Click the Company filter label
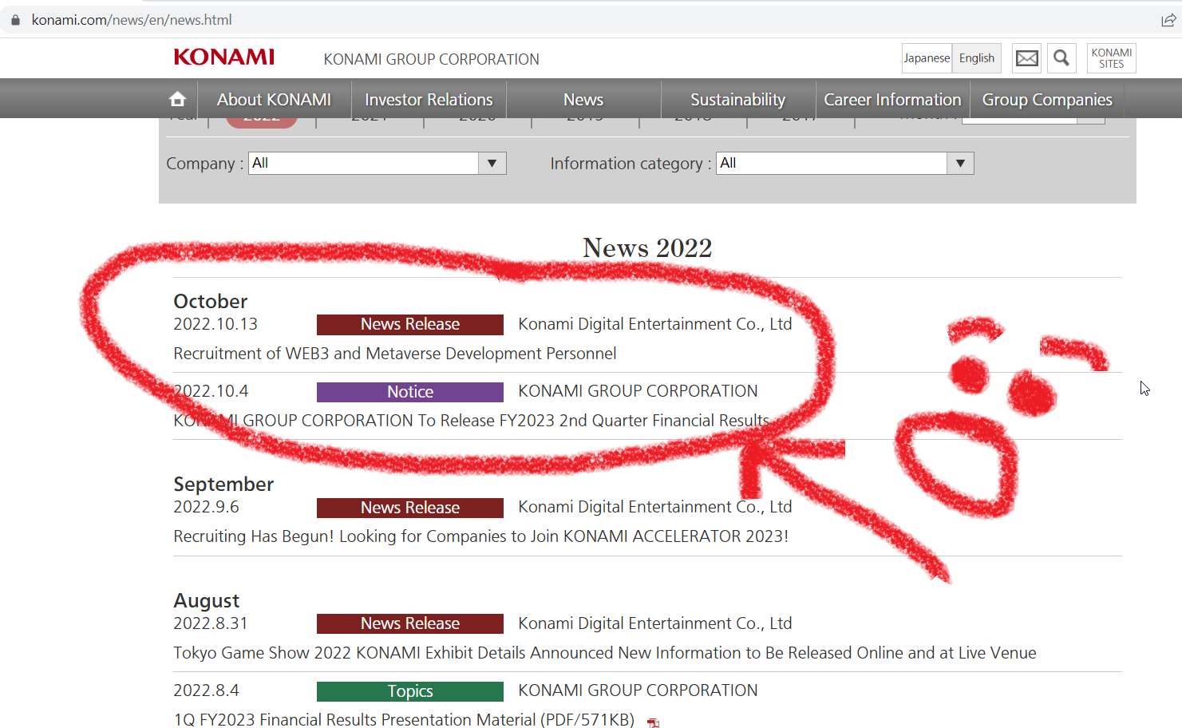Image resolution: width=1182 pixels, height=728 pixels. click(x=205, y=164)
